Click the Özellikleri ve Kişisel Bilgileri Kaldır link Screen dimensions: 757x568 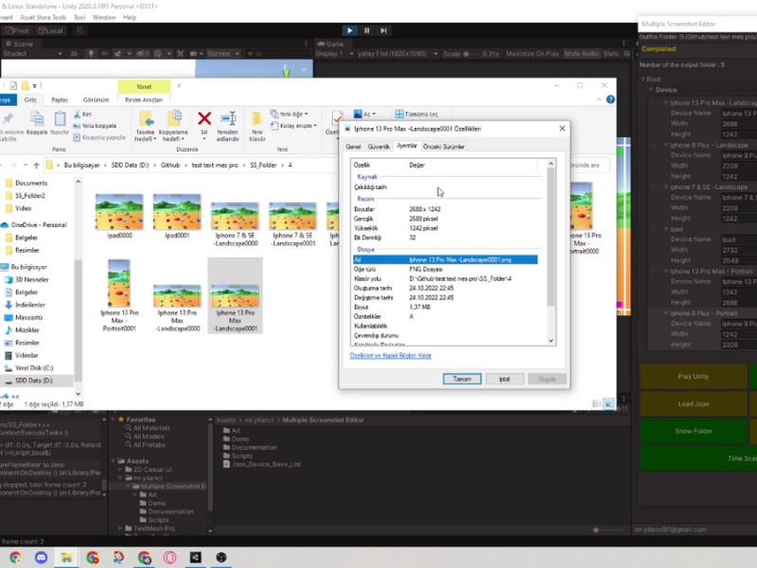[x=391, y=356]
